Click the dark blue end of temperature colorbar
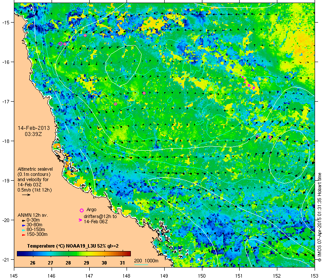Screen dimensions: 325x278 (x=19, y=254)
